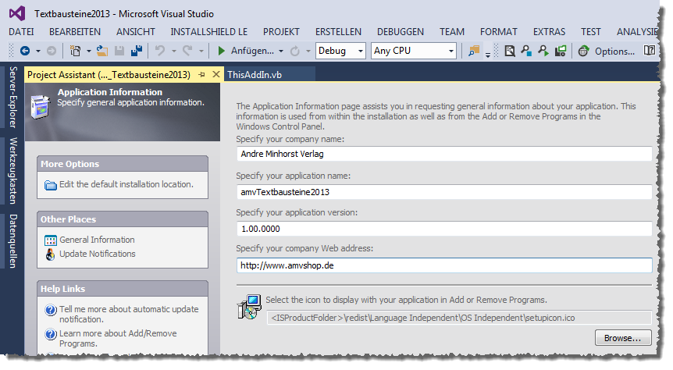Screen dimensions: 673x370
Task: Expand the Redo history dropdown arrow
Action: pos(201,51)
